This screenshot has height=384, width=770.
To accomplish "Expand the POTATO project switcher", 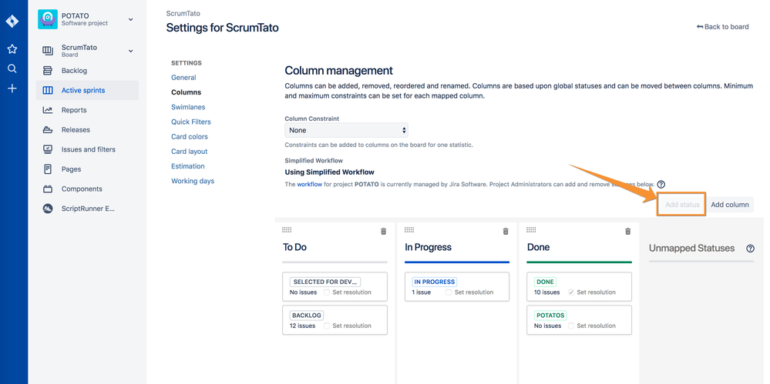I will point(130,20).
